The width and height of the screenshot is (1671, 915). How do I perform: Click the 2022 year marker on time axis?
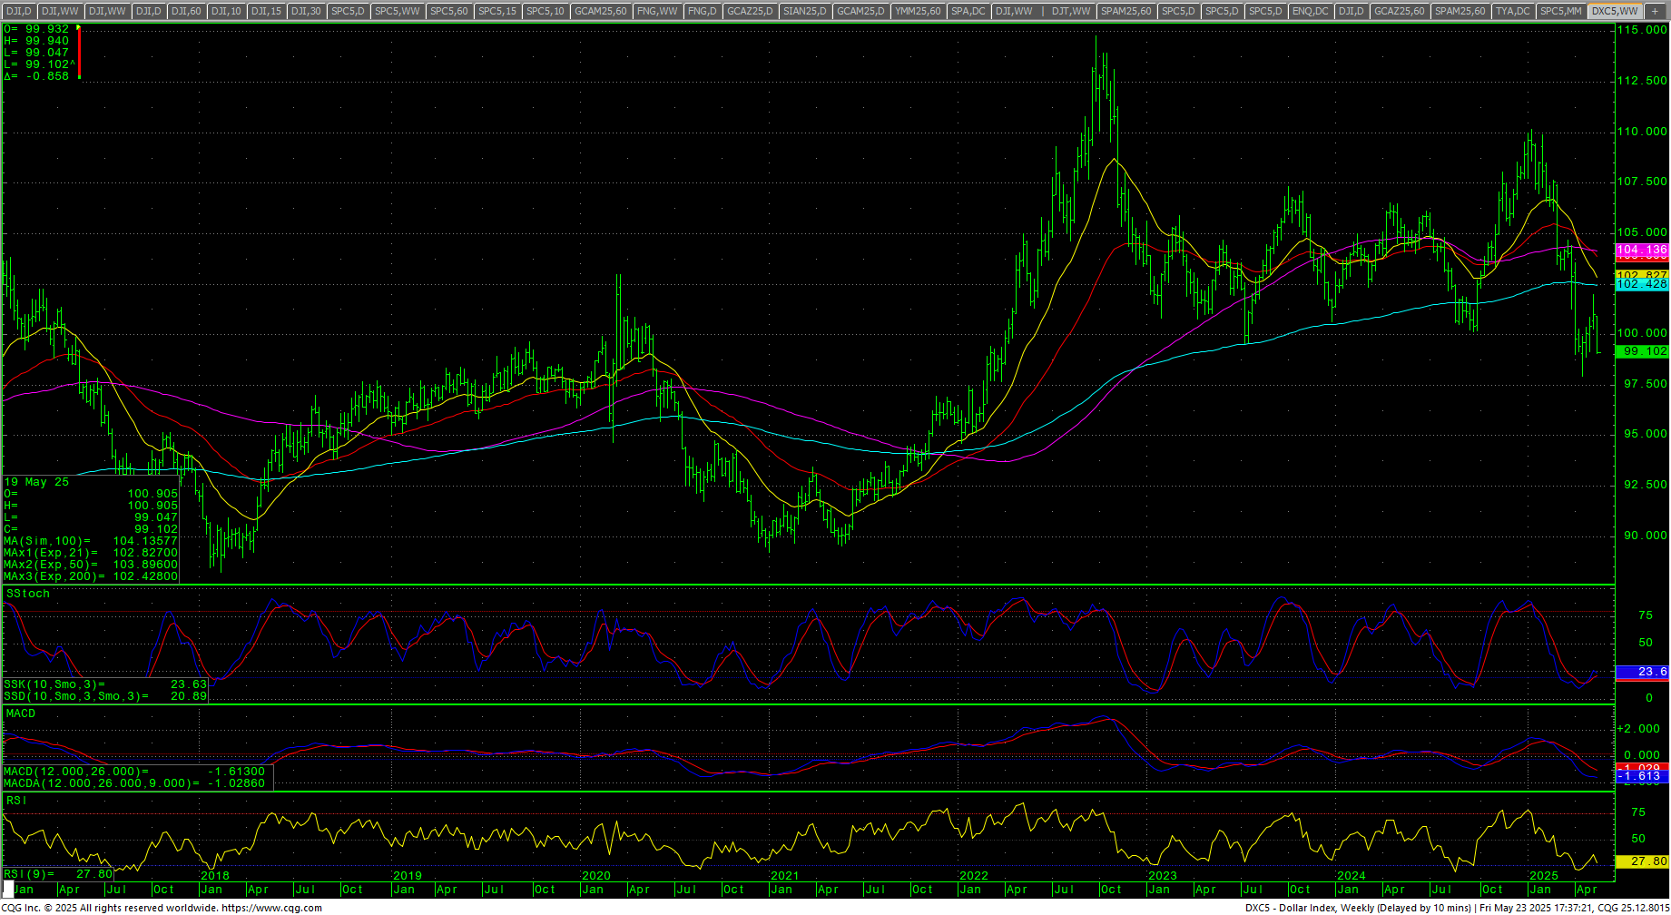click(x=974, y=876)
